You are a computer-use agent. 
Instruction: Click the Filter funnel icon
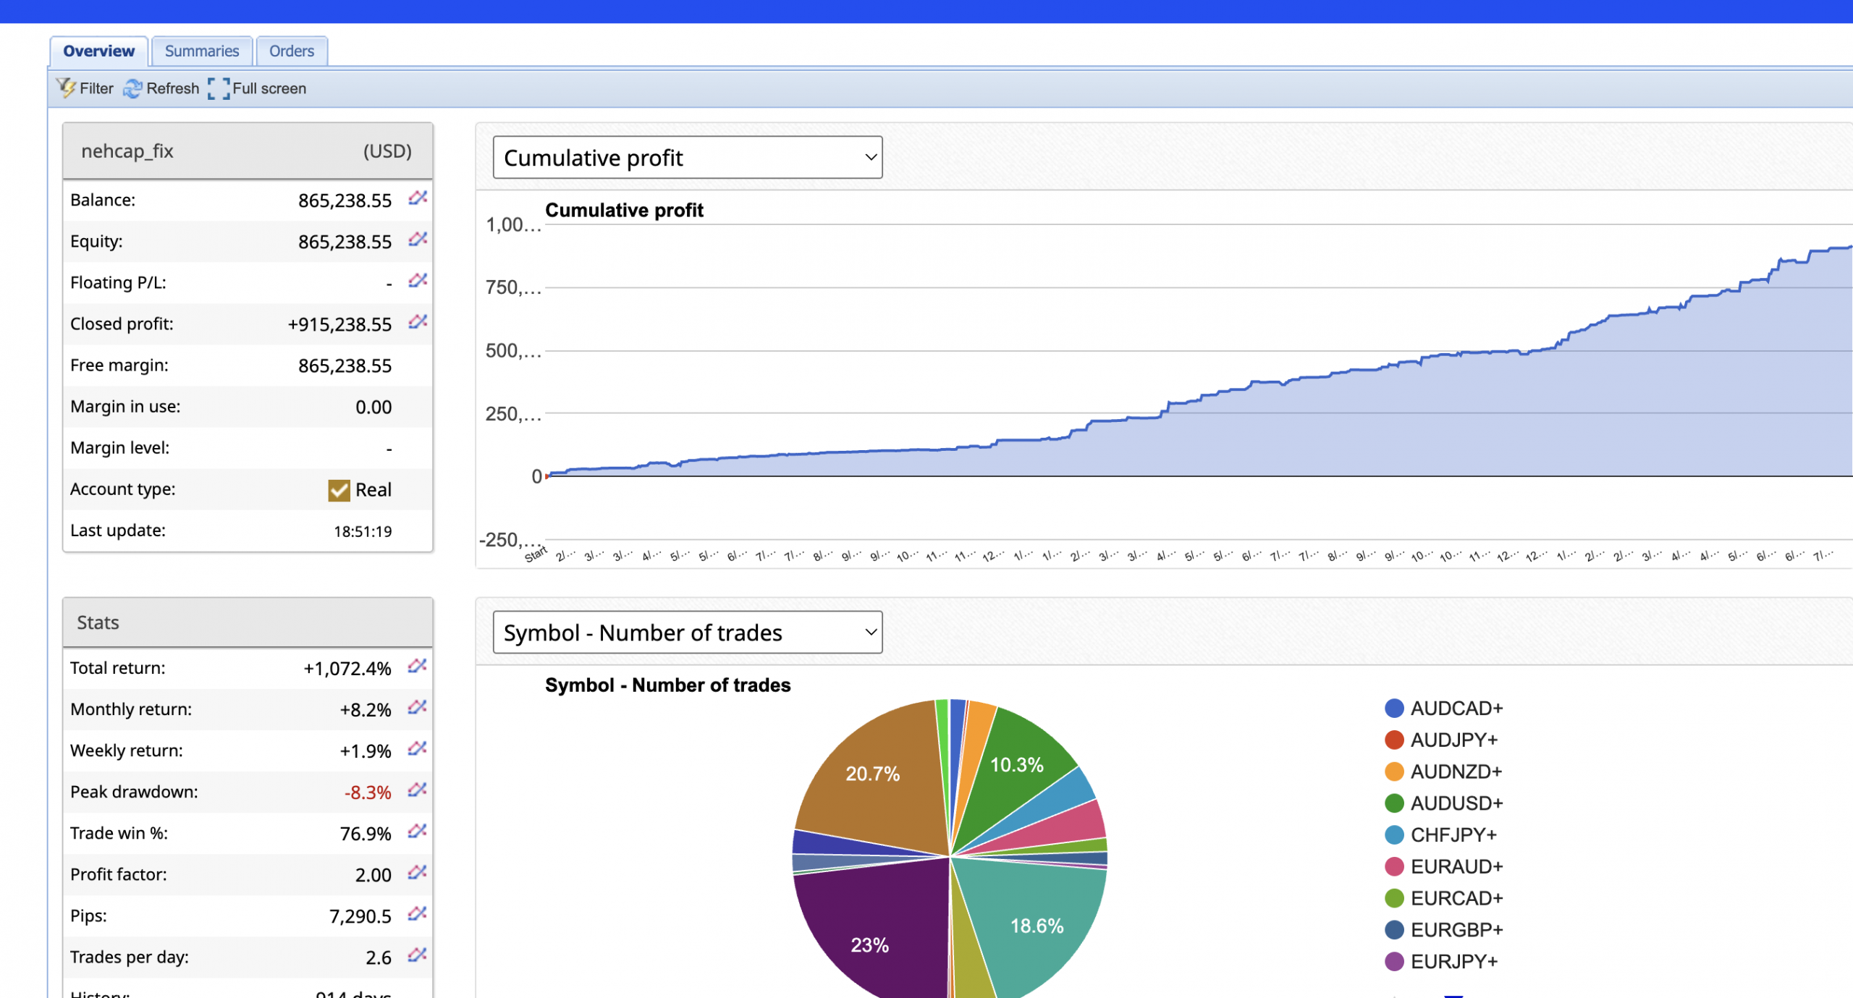click(x=66, y=88)
